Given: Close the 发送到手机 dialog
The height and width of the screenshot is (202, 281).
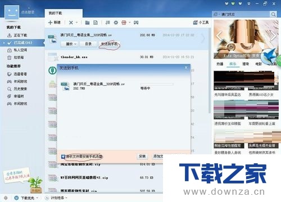Looking at the screenshot, I should 186,68.
